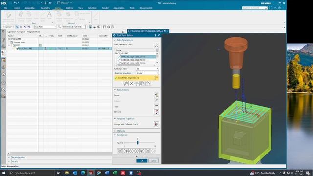Open the Within Work Part Only dropdown

(73, 27)
